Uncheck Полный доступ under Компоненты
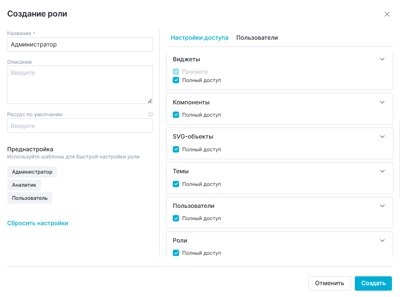The width and height of the screenshot is (400, 297). pos(176,115)
